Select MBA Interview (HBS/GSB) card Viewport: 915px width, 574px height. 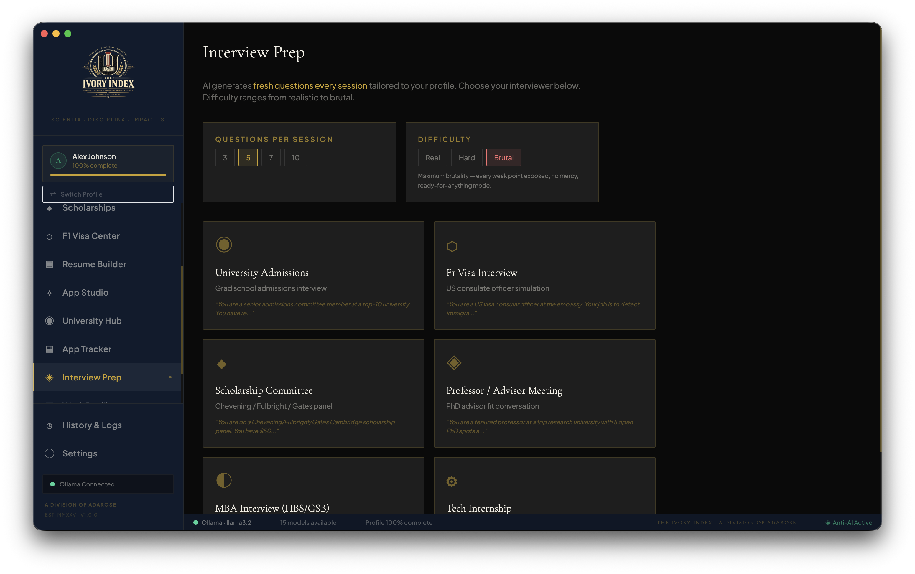[313, 486]
